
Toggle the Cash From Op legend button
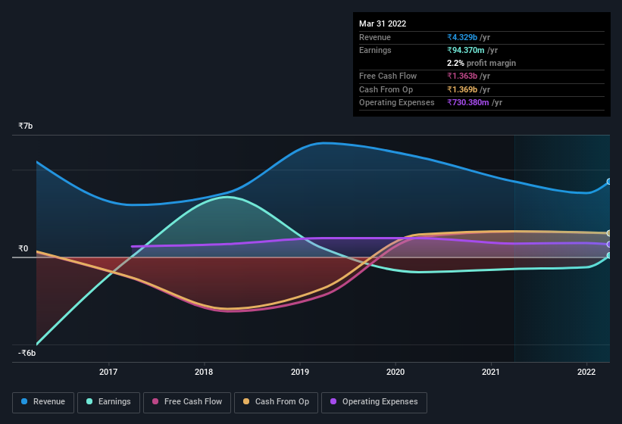tap(276, 402)
